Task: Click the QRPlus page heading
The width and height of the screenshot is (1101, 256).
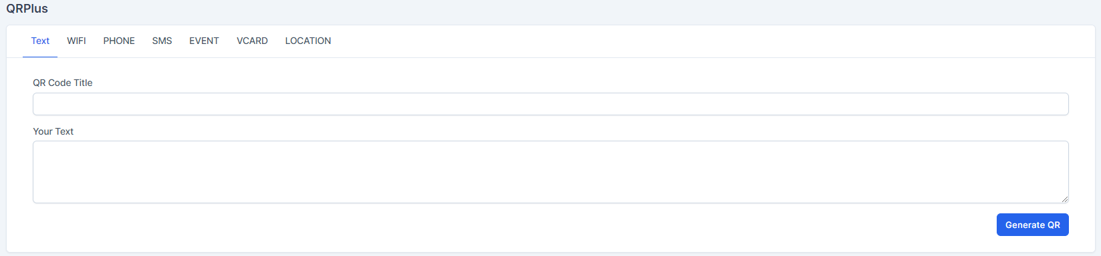Action: click(27, 9)
